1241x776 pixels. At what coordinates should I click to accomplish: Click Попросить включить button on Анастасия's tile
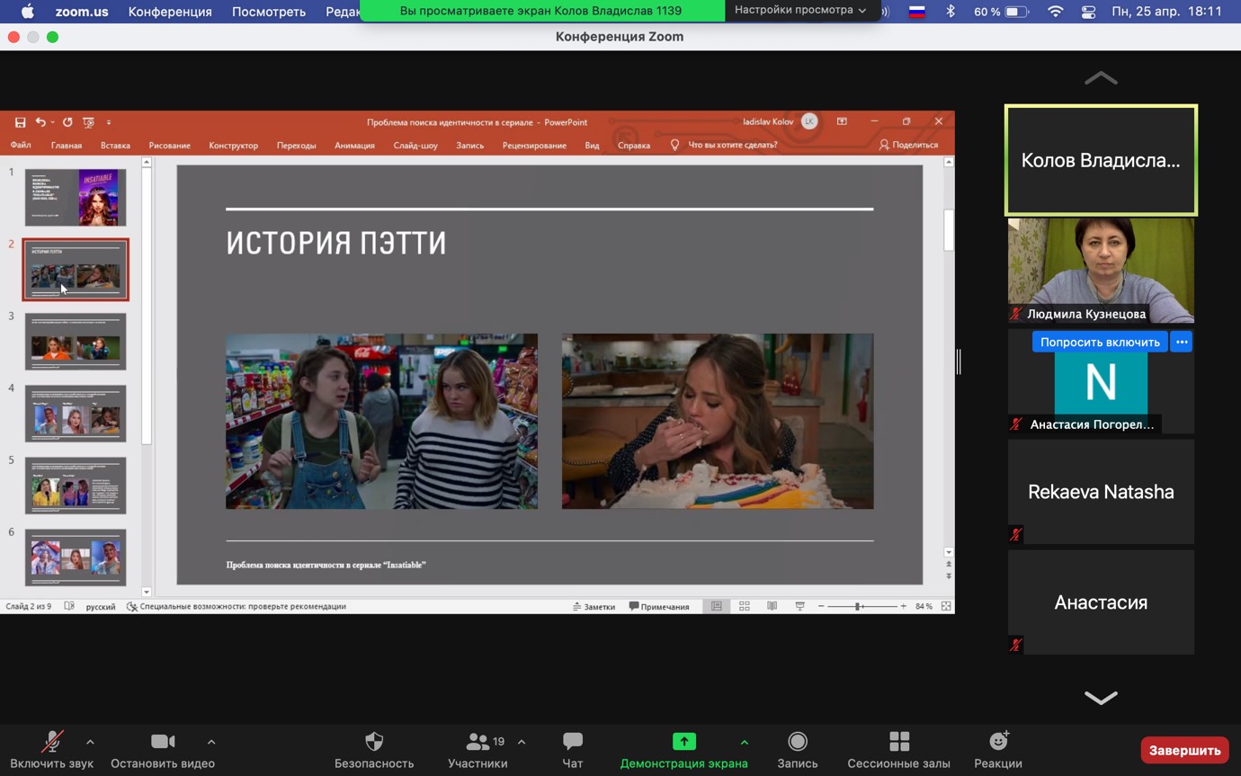point(1100,342)
